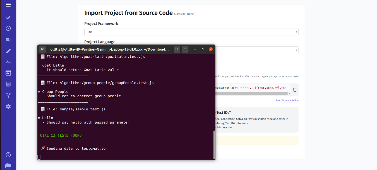
Task: Open Reports with the bar chart icon
Action: coord(8,84)
